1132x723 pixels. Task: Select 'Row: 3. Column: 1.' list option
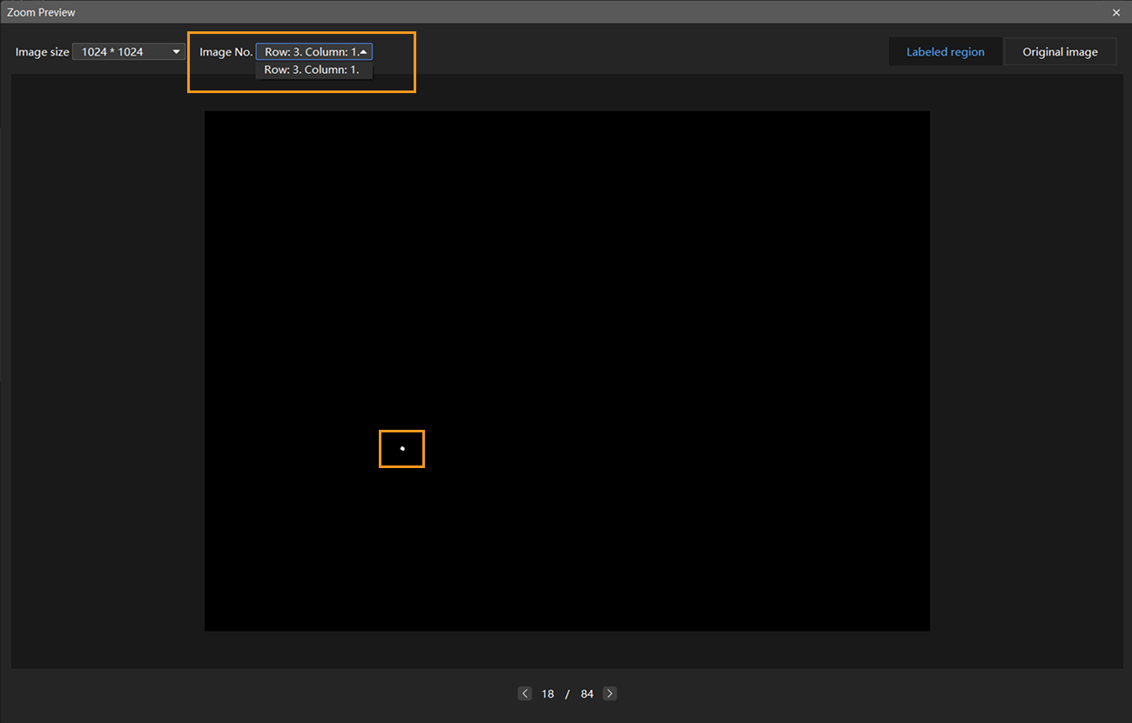(x=314, y=70)
